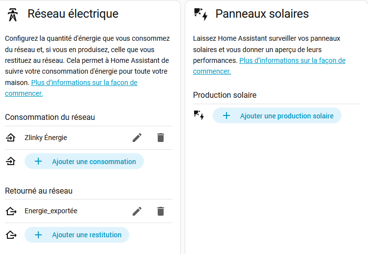Click the import icon left of Ajouter une consommation
Screen dimensions: 368x254
pos(11,161)
